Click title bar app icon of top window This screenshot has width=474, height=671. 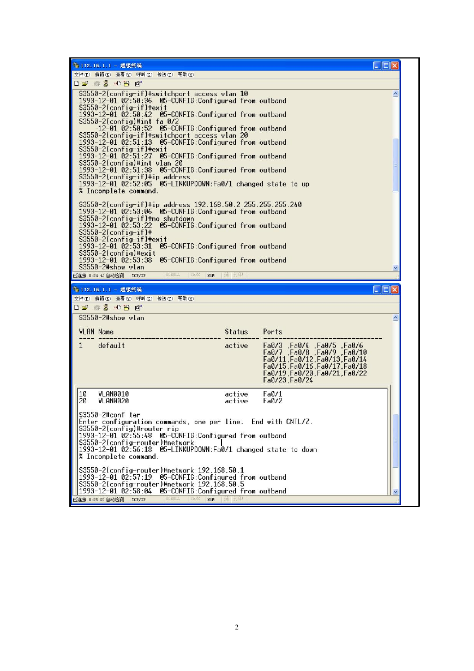(76, 66)
